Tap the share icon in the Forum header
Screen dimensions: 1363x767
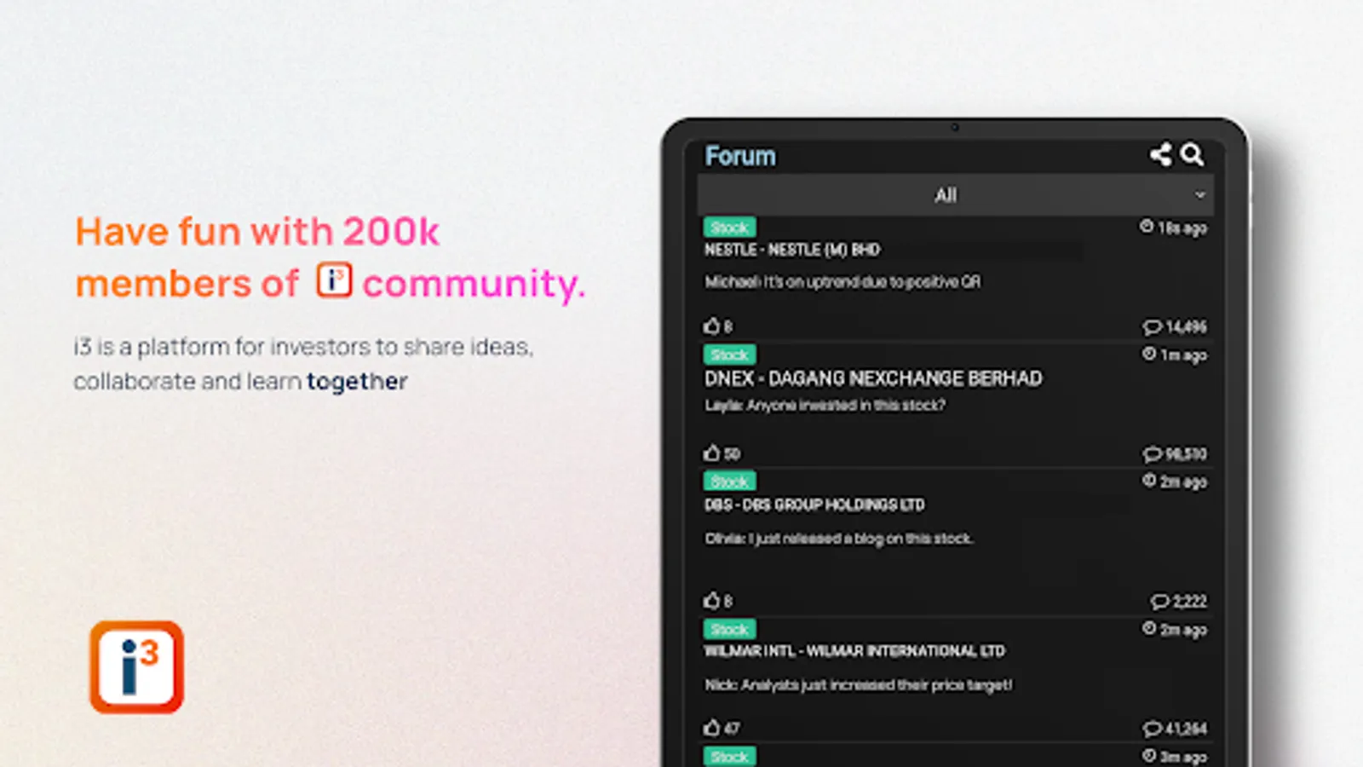[x=1160, y=154]
